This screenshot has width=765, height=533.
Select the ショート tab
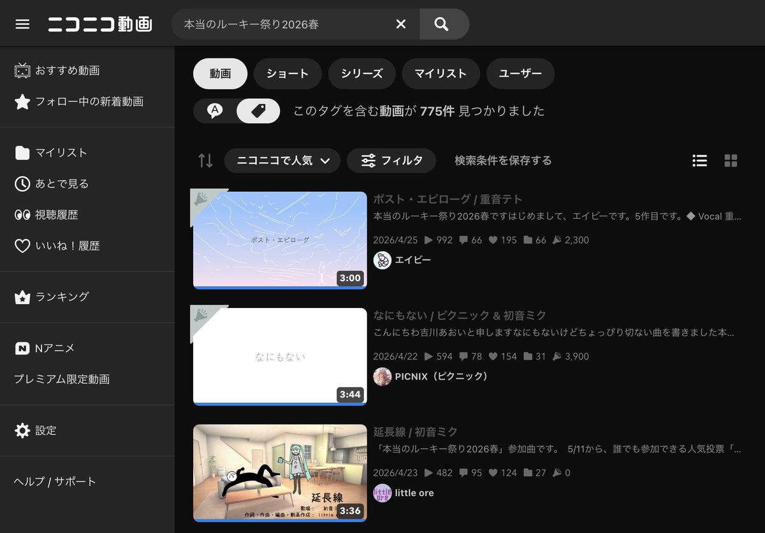coord(288,74)
